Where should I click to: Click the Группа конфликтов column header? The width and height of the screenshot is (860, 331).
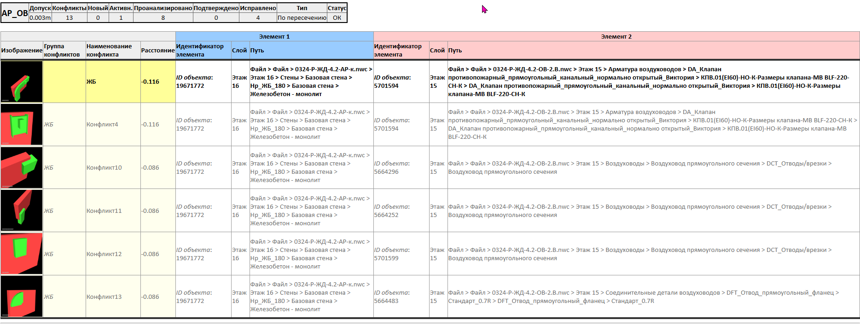pyautogui.click(x=64, y=50)
